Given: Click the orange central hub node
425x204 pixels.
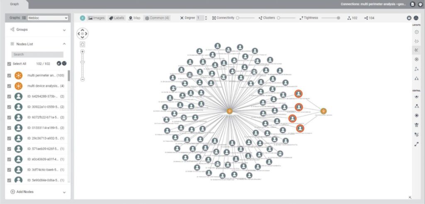Looking at the screenshot, I should (230, 111).
